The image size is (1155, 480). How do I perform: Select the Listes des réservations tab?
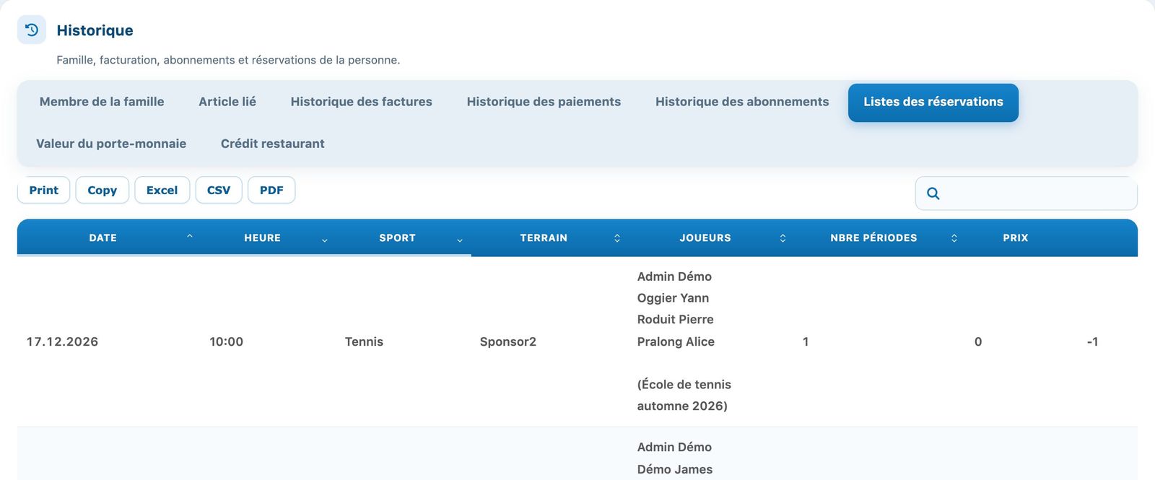click(933, 102)
